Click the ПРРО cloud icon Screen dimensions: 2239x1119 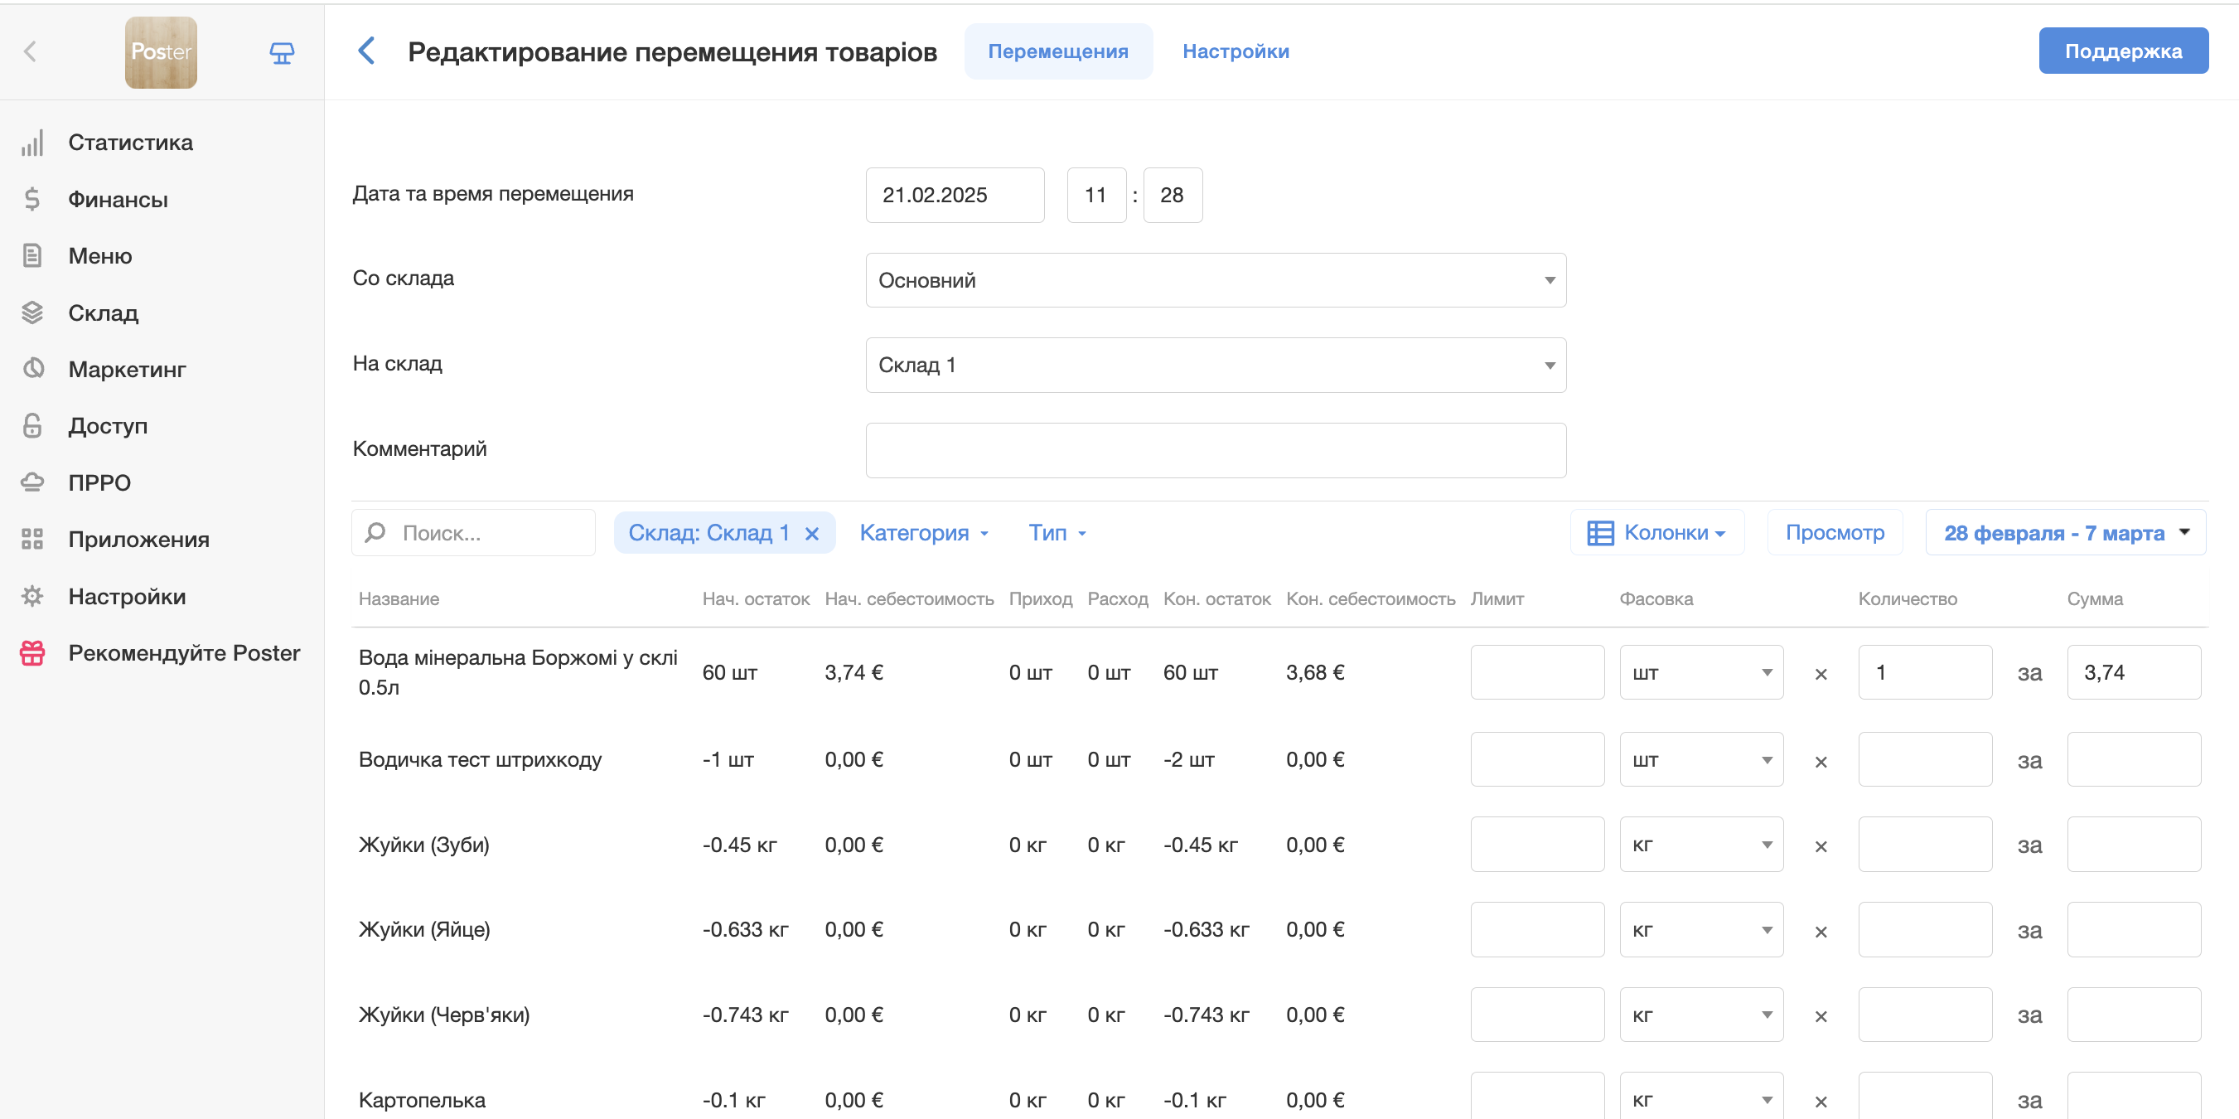[32, 482]
